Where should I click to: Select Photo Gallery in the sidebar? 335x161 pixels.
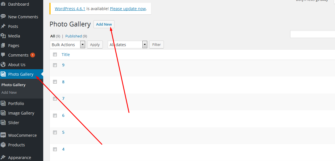click(x=21, y=74)
